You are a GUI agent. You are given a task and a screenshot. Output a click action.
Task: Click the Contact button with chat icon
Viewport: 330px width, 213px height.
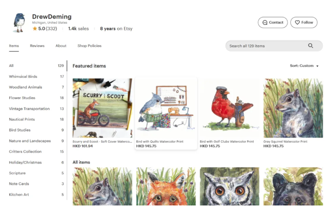(272, 22)
